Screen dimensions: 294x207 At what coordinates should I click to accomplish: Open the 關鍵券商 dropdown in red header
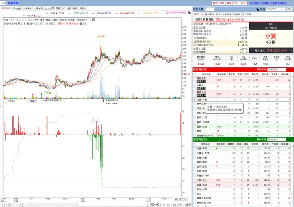click(277, 70)
